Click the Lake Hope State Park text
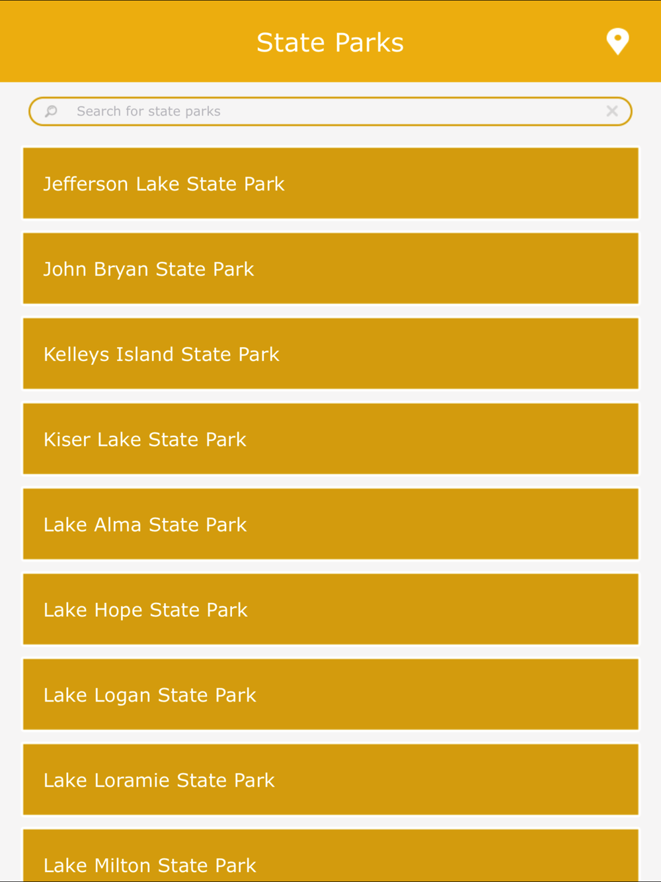Viewport: 661px width, 882px height. (x=145, y=610)
